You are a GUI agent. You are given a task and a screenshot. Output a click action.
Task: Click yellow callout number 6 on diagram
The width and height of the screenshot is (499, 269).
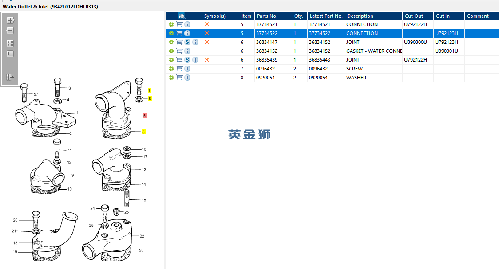coord(143,132)
